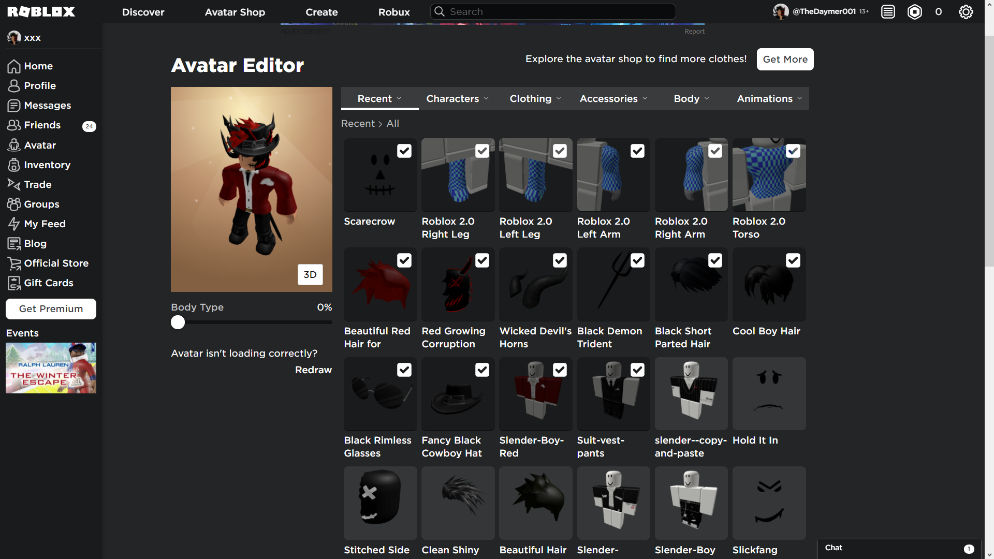Open the Profile sidebar icon
Image resolution: width=994 pixels, height=559 pixels.
[14, 86]
